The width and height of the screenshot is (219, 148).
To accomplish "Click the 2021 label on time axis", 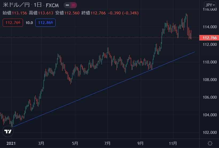I will (x=11, y=143).
